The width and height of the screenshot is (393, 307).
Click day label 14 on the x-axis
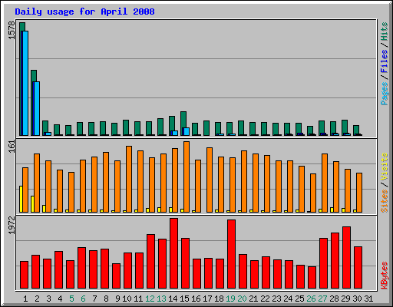pos(173,299)
